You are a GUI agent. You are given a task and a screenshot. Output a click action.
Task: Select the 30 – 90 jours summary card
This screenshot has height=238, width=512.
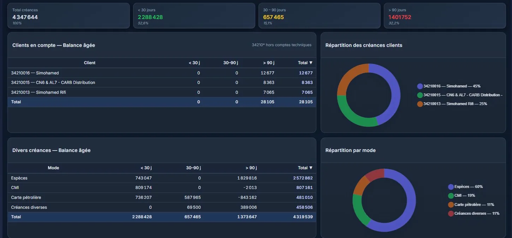pos(319,16)
